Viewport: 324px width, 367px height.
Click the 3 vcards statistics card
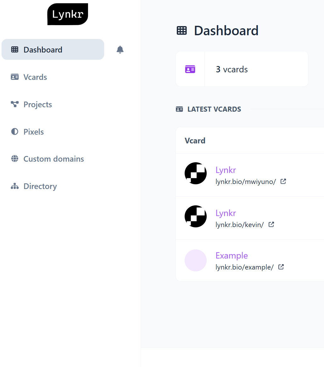pos(242,69)
